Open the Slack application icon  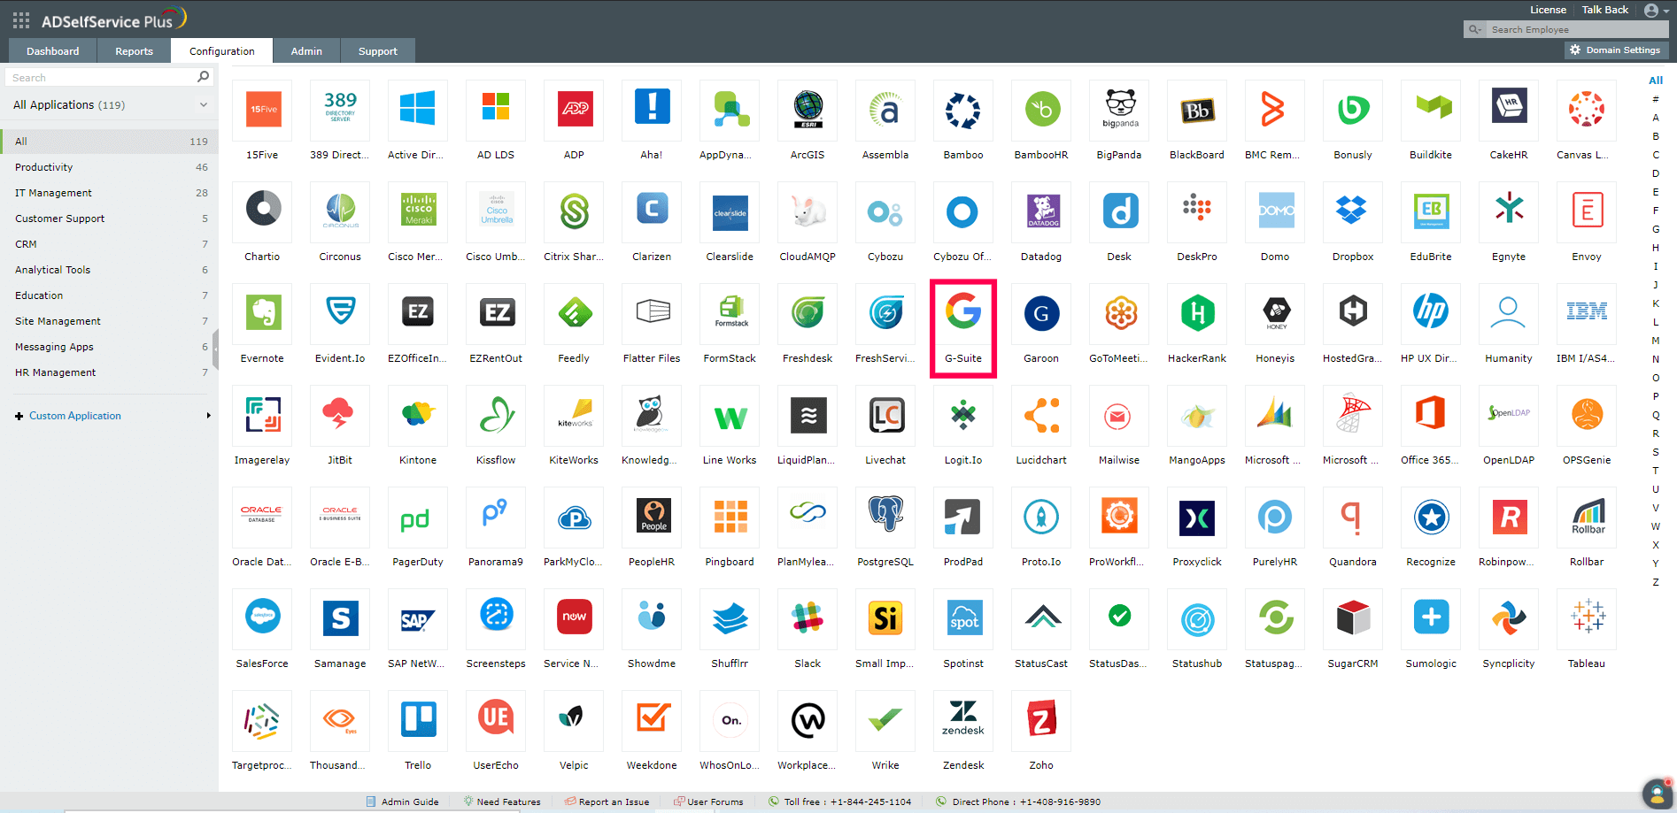808,618
